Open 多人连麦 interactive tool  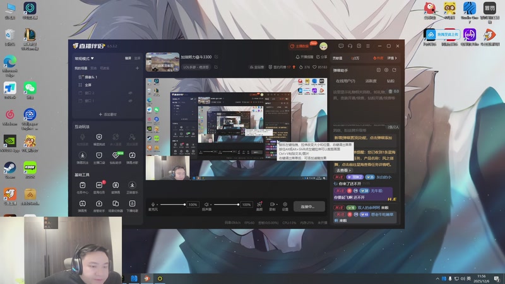(116, 139)
